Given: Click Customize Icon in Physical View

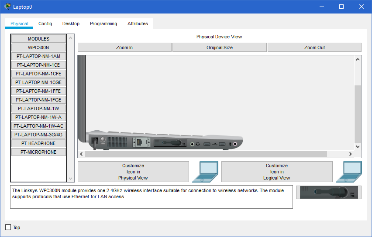Looking at the screenshot, I should click(x=133, y=172).
